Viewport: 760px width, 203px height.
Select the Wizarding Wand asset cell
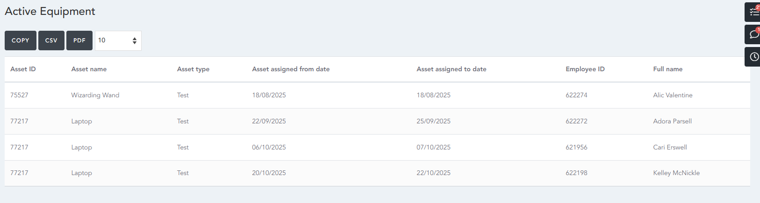pyautogui.click(x=95, y=95)
